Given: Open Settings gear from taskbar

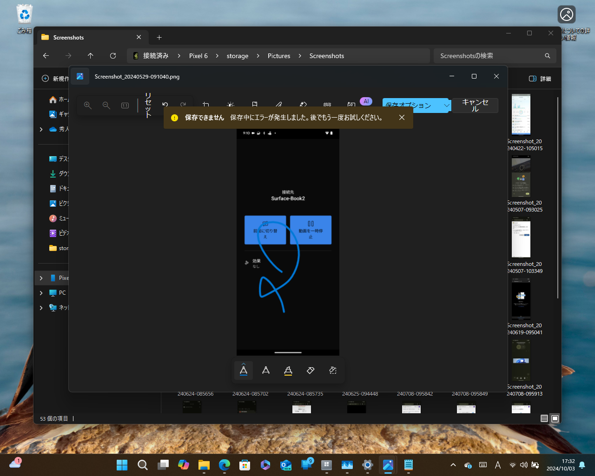Looking at the screenshot, I should [368, 465].
